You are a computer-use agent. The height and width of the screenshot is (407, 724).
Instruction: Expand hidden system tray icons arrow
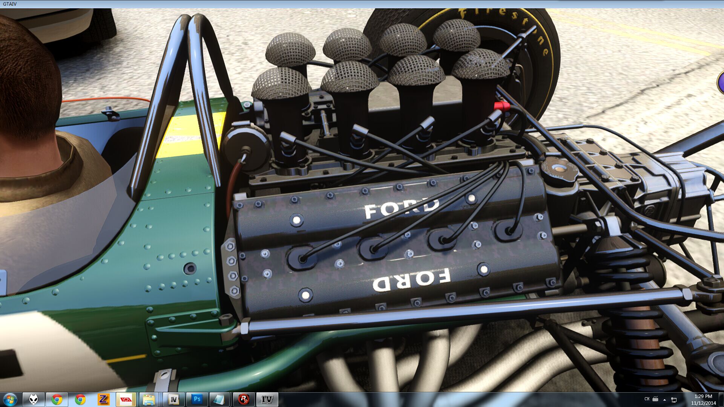point(664,399)
